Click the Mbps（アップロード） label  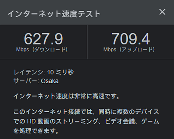[129, 49]
